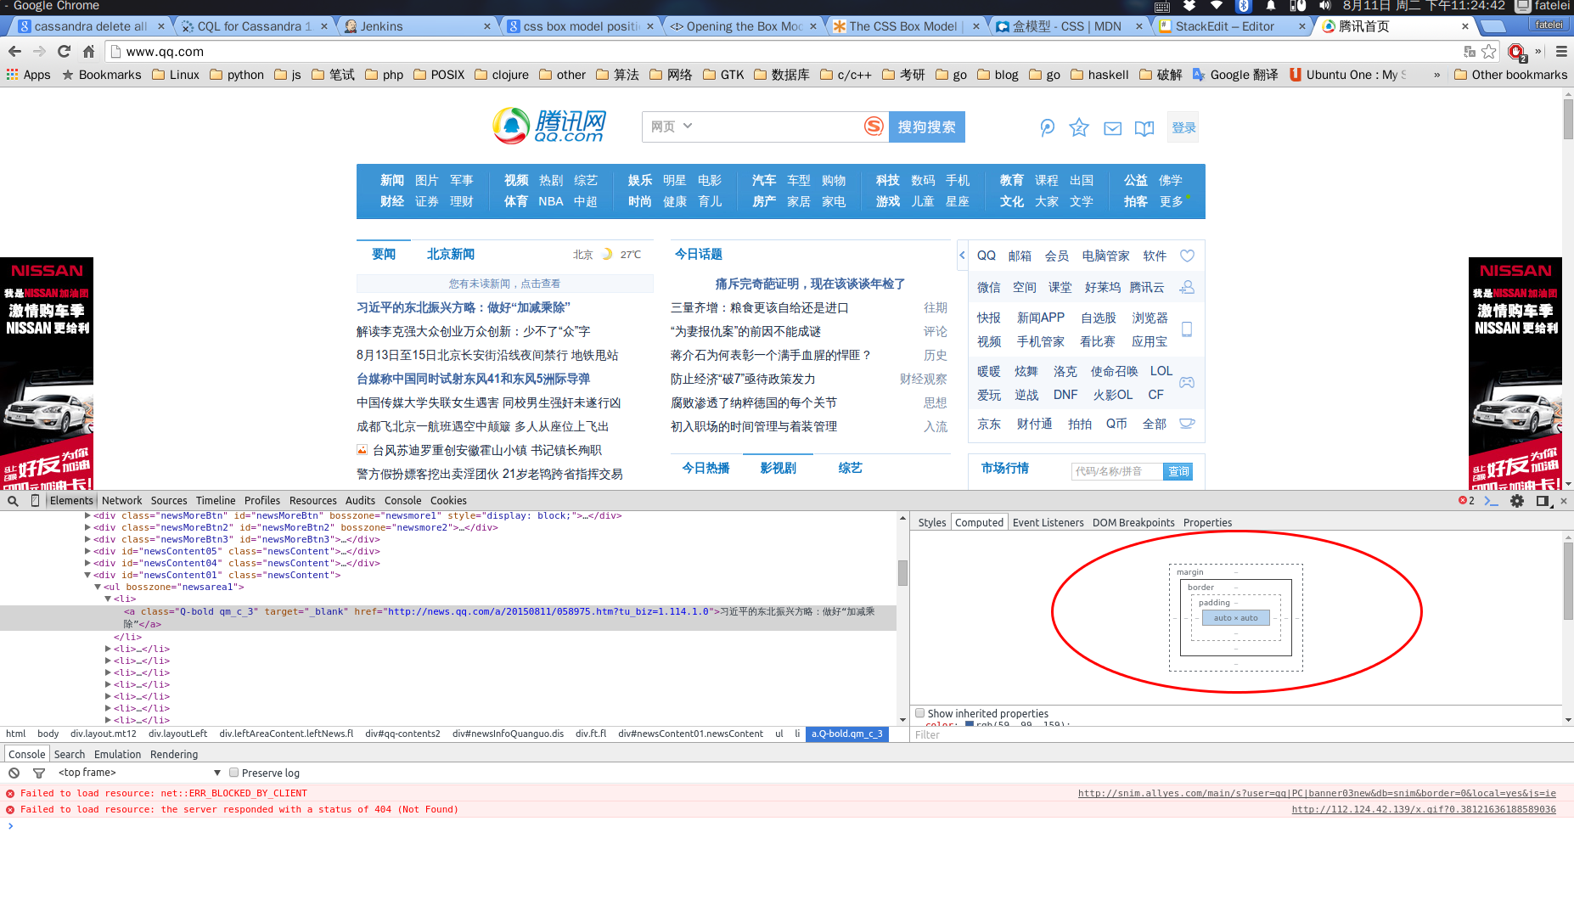Image resolution: width=1574 pixels, height=911 pixels.
Task: Bookmark this page with the star icon
Action: click(x=1489, y=52)
